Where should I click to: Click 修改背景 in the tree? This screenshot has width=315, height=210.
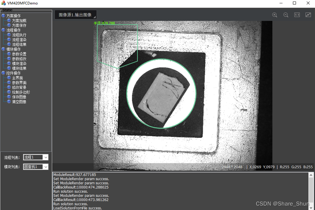pos(19,87)
